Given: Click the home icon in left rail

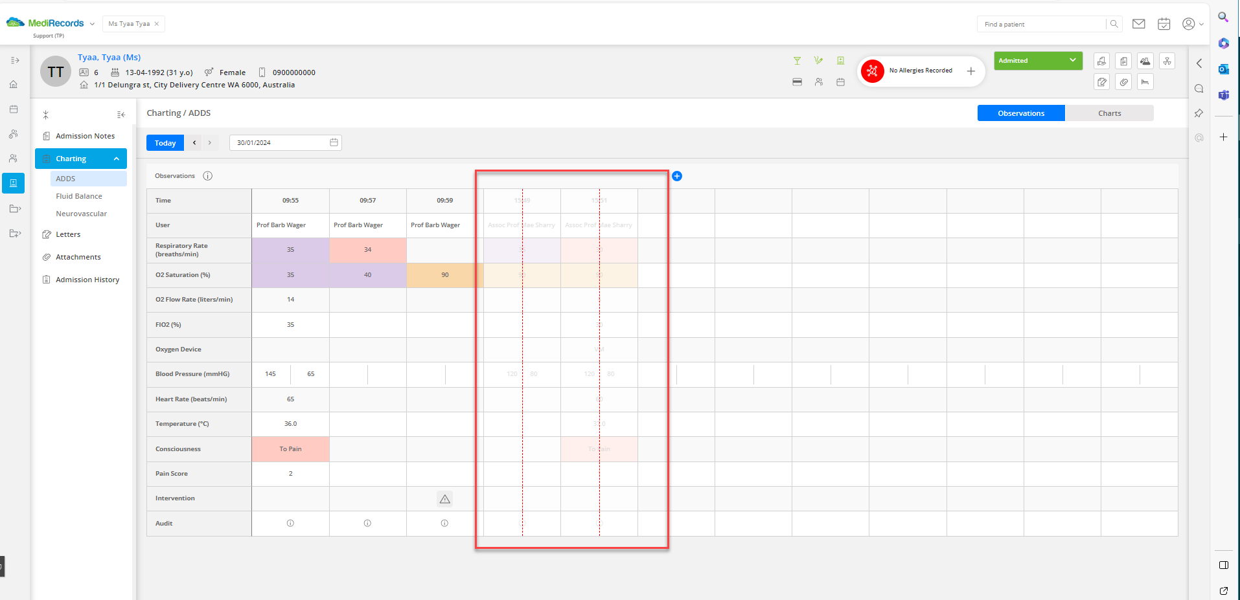Looking at the screenshot, I should 14,84.
